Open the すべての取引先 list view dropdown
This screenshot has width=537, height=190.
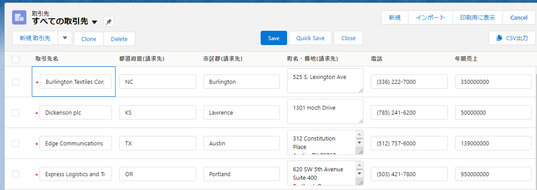pyautogui.click(x=95, y=22)
